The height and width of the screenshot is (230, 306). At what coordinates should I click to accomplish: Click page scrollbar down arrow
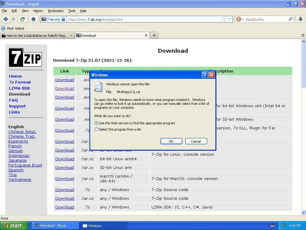[x=303, y=213]
